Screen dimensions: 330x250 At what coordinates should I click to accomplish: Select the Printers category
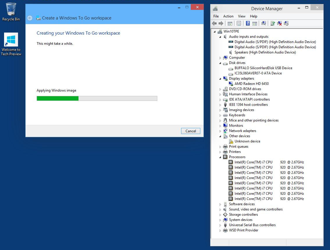click(235, 152)
